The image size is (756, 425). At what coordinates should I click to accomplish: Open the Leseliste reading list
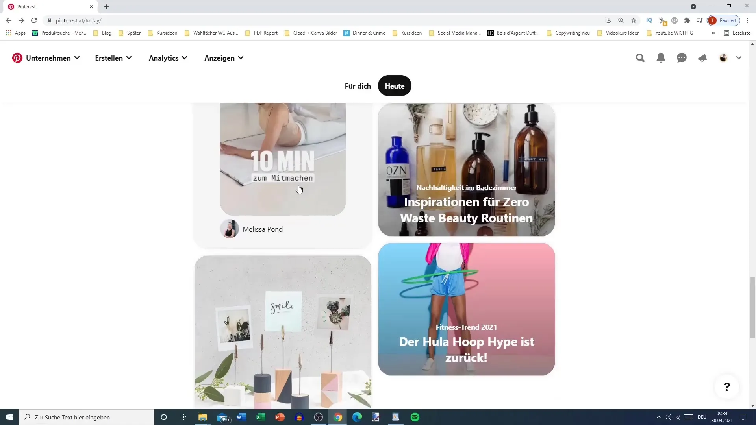click(737, 33)
